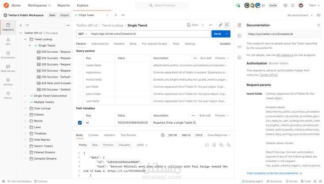
Task: Open the History sidebar panel
Action: tap(8, 95)
